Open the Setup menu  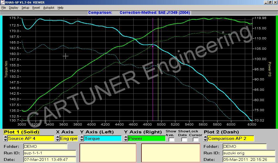coord(25,8)
